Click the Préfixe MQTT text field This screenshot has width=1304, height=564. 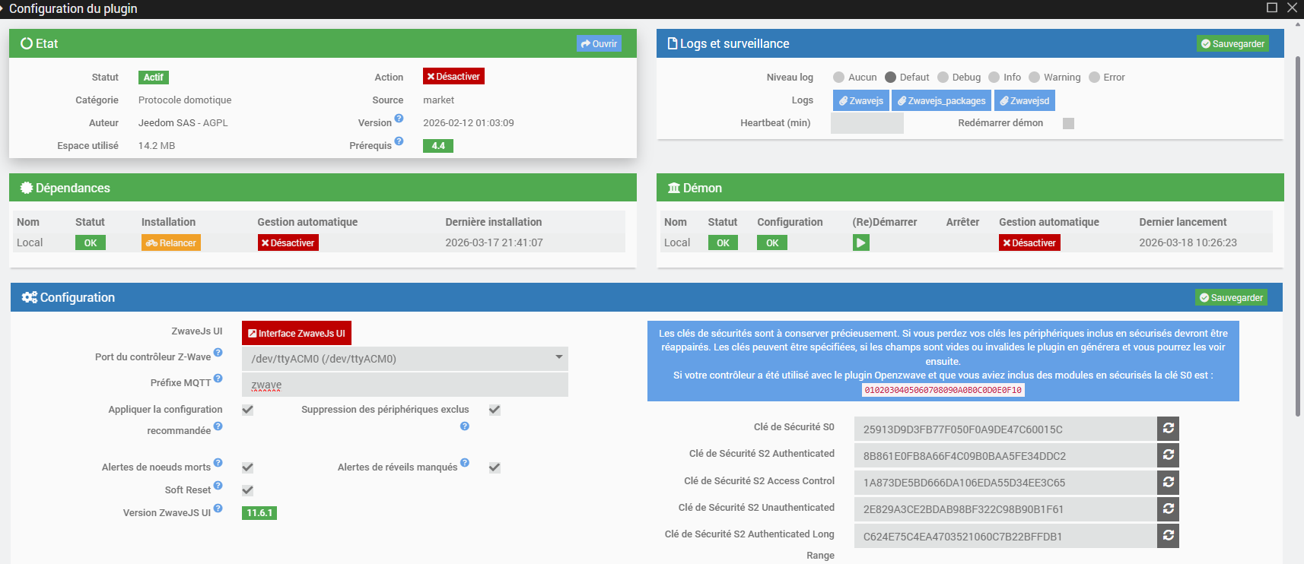(x=405, y=385)
